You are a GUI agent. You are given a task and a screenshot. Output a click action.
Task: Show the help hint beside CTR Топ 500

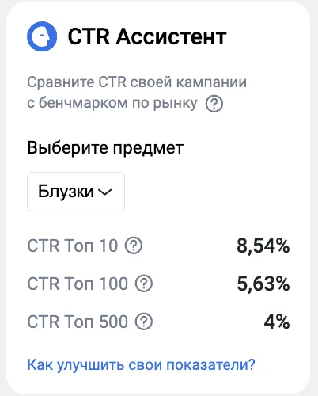pyautogui.click(x=144, y=322)
